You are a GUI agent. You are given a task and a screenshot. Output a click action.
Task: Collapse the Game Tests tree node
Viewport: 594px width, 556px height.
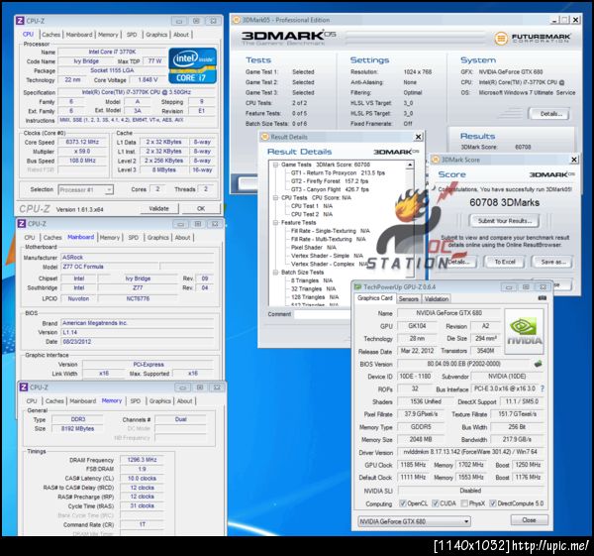pyautogui.click(x=276, y=165)
